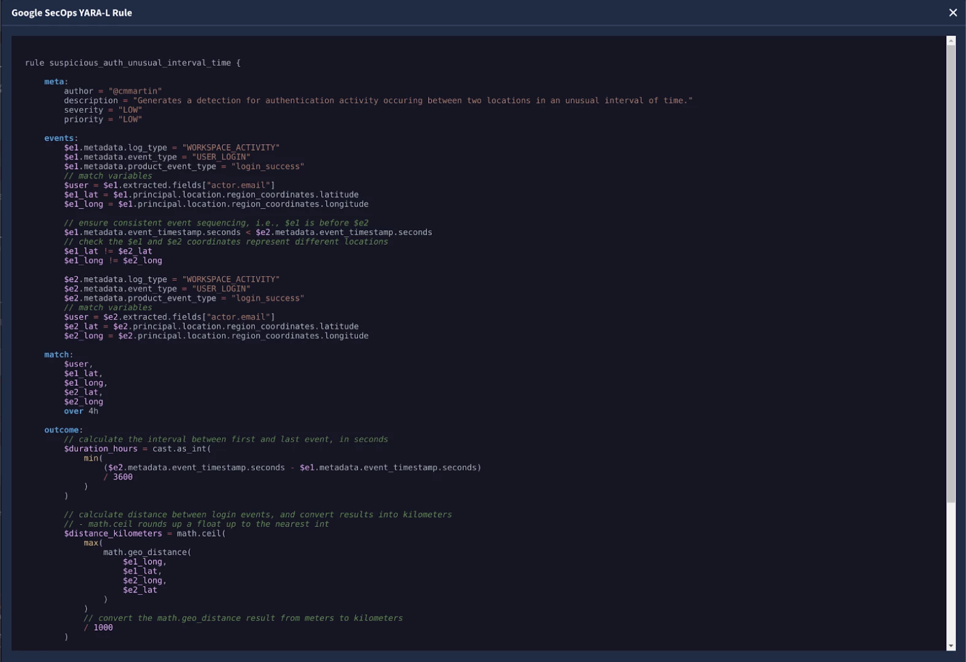This screenshot has width=966, height=662.
Task: Click the 'math.ceil rounds up' comment
Action: pos(197,524)
